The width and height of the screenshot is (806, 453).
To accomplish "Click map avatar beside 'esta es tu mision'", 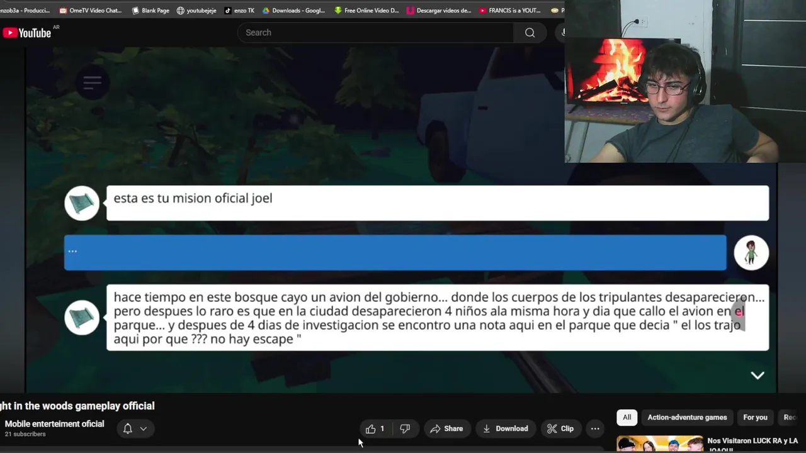I will 82,203.
